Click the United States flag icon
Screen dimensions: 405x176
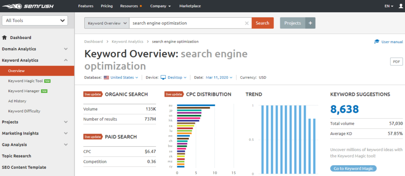coord(106,77)
